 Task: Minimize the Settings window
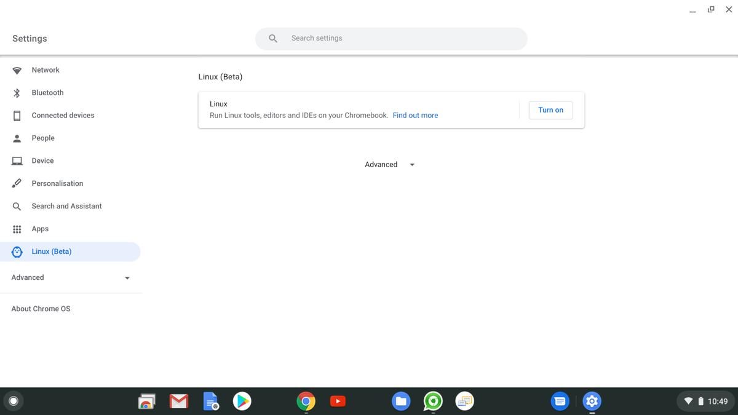point(693,10)
